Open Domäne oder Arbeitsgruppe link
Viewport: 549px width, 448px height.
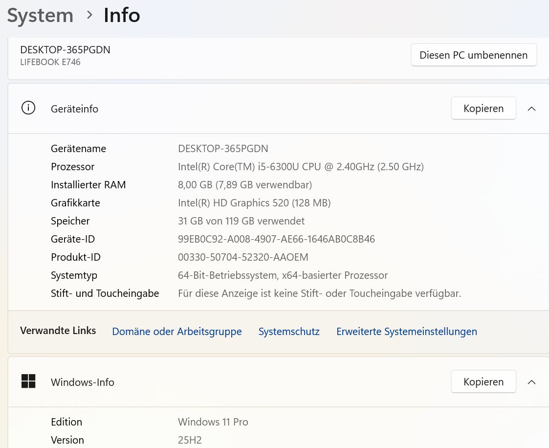177,332
